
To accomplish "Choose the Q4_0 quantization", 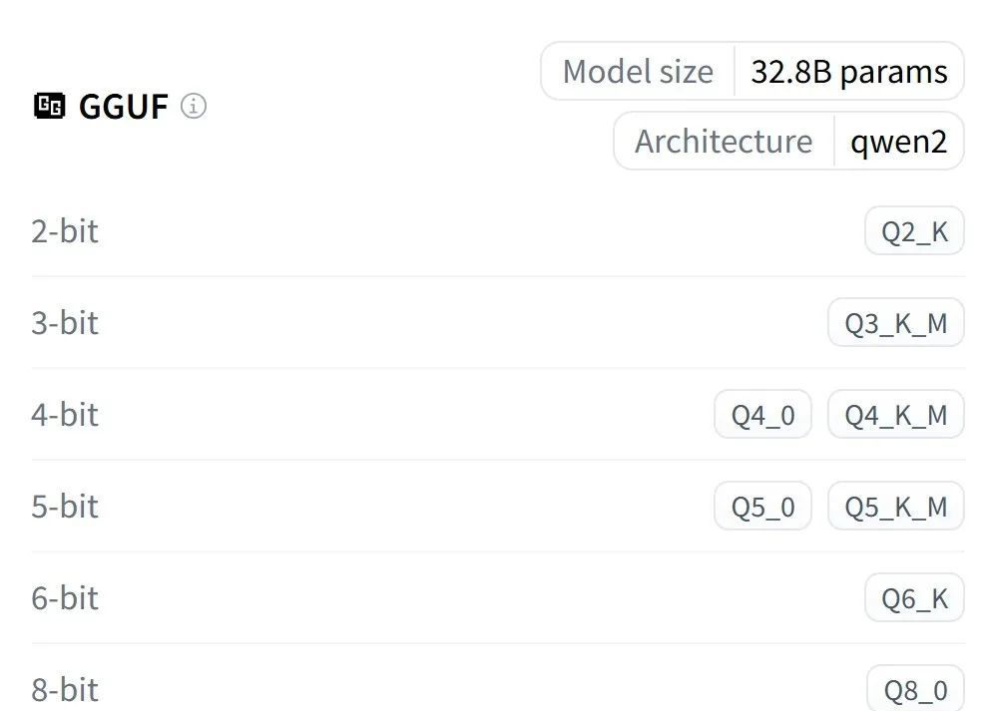I will click(x=762, y=415).
